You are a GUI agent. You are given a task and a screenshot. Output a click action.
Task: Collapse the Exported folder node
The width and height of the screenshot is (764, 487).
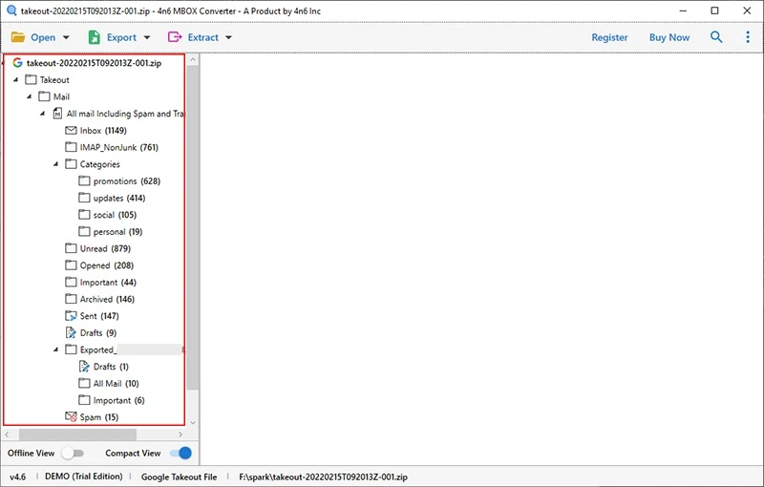[x=56, y=350]
